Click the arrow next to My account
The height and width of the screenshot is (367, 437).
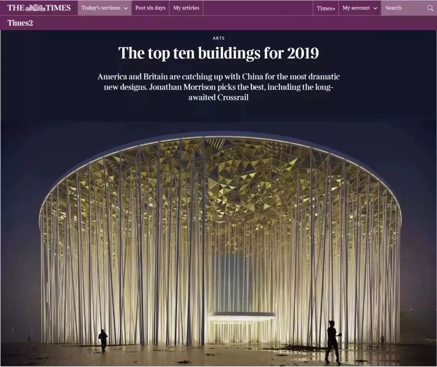click(x=375, y=8)
